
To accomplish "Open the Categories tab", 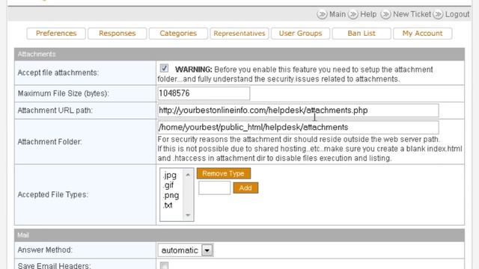I will (x=178, y=33).
